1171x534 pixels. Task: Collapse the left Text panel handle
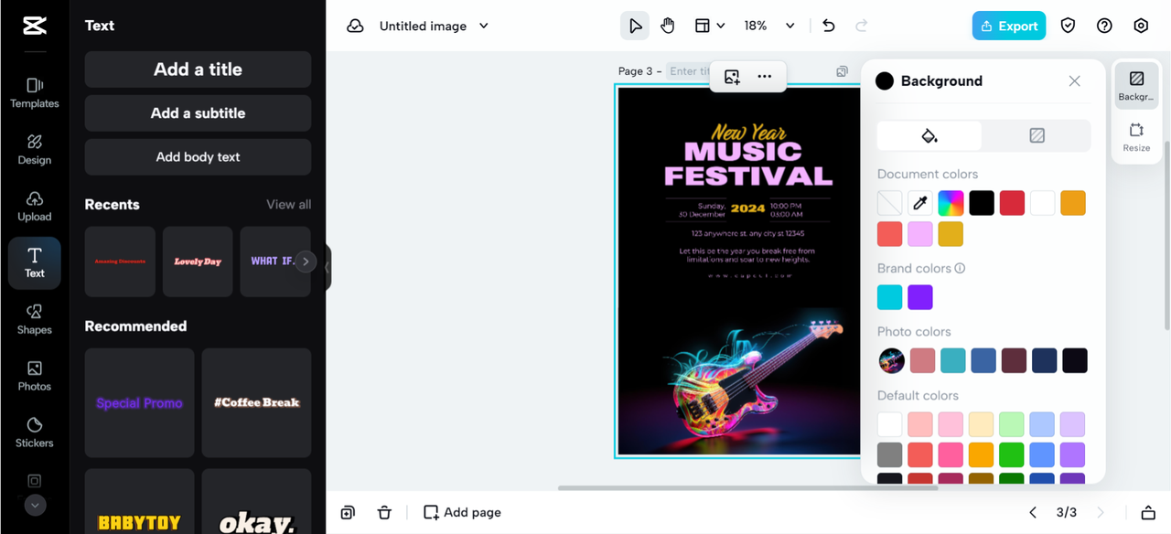pyautogui.click(x=328, y=268)
